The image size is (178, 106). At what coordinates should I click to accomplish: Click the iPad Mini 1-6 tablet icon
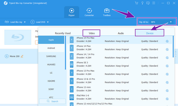click(71, 97)
